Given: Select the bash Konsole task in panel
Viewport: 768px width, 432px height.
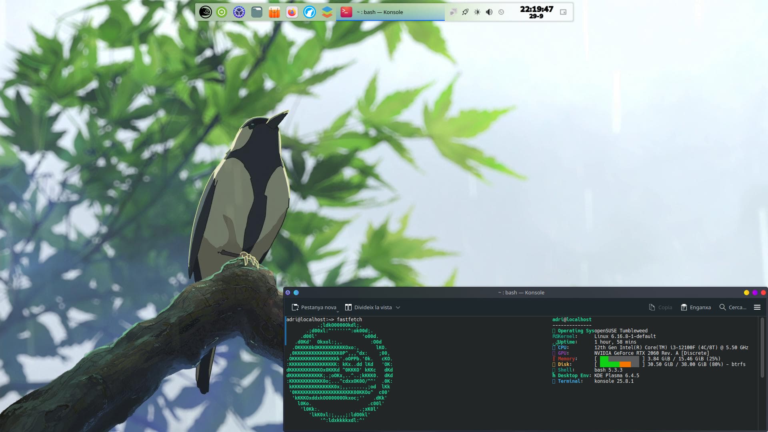Looking at the screenshot, I should [x=390, y=12].
